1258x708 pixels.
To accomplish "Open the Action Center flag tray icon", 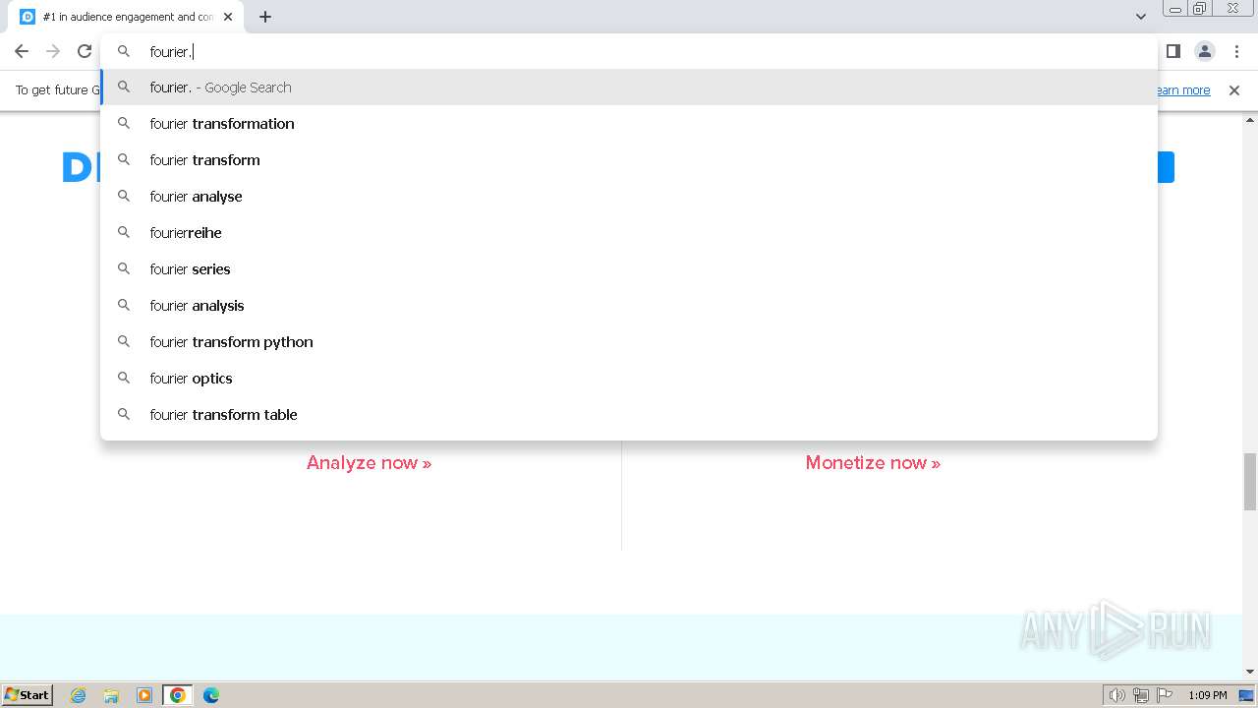I will pyautogui.click(x=1165, y=695).
